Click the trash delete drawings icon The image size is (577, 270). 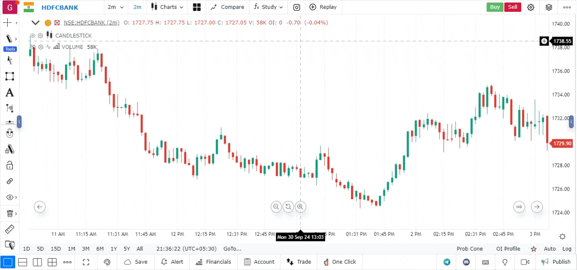(x=9, y=213)
